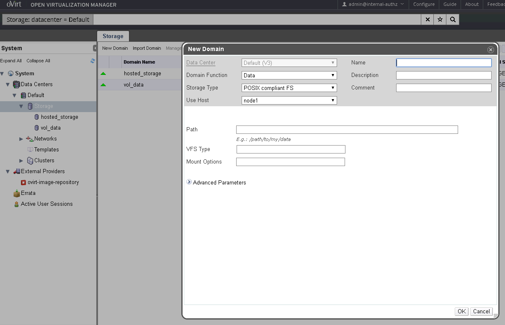Click New Domain in the toolbar
505x325 pixels.
(115, 48)
